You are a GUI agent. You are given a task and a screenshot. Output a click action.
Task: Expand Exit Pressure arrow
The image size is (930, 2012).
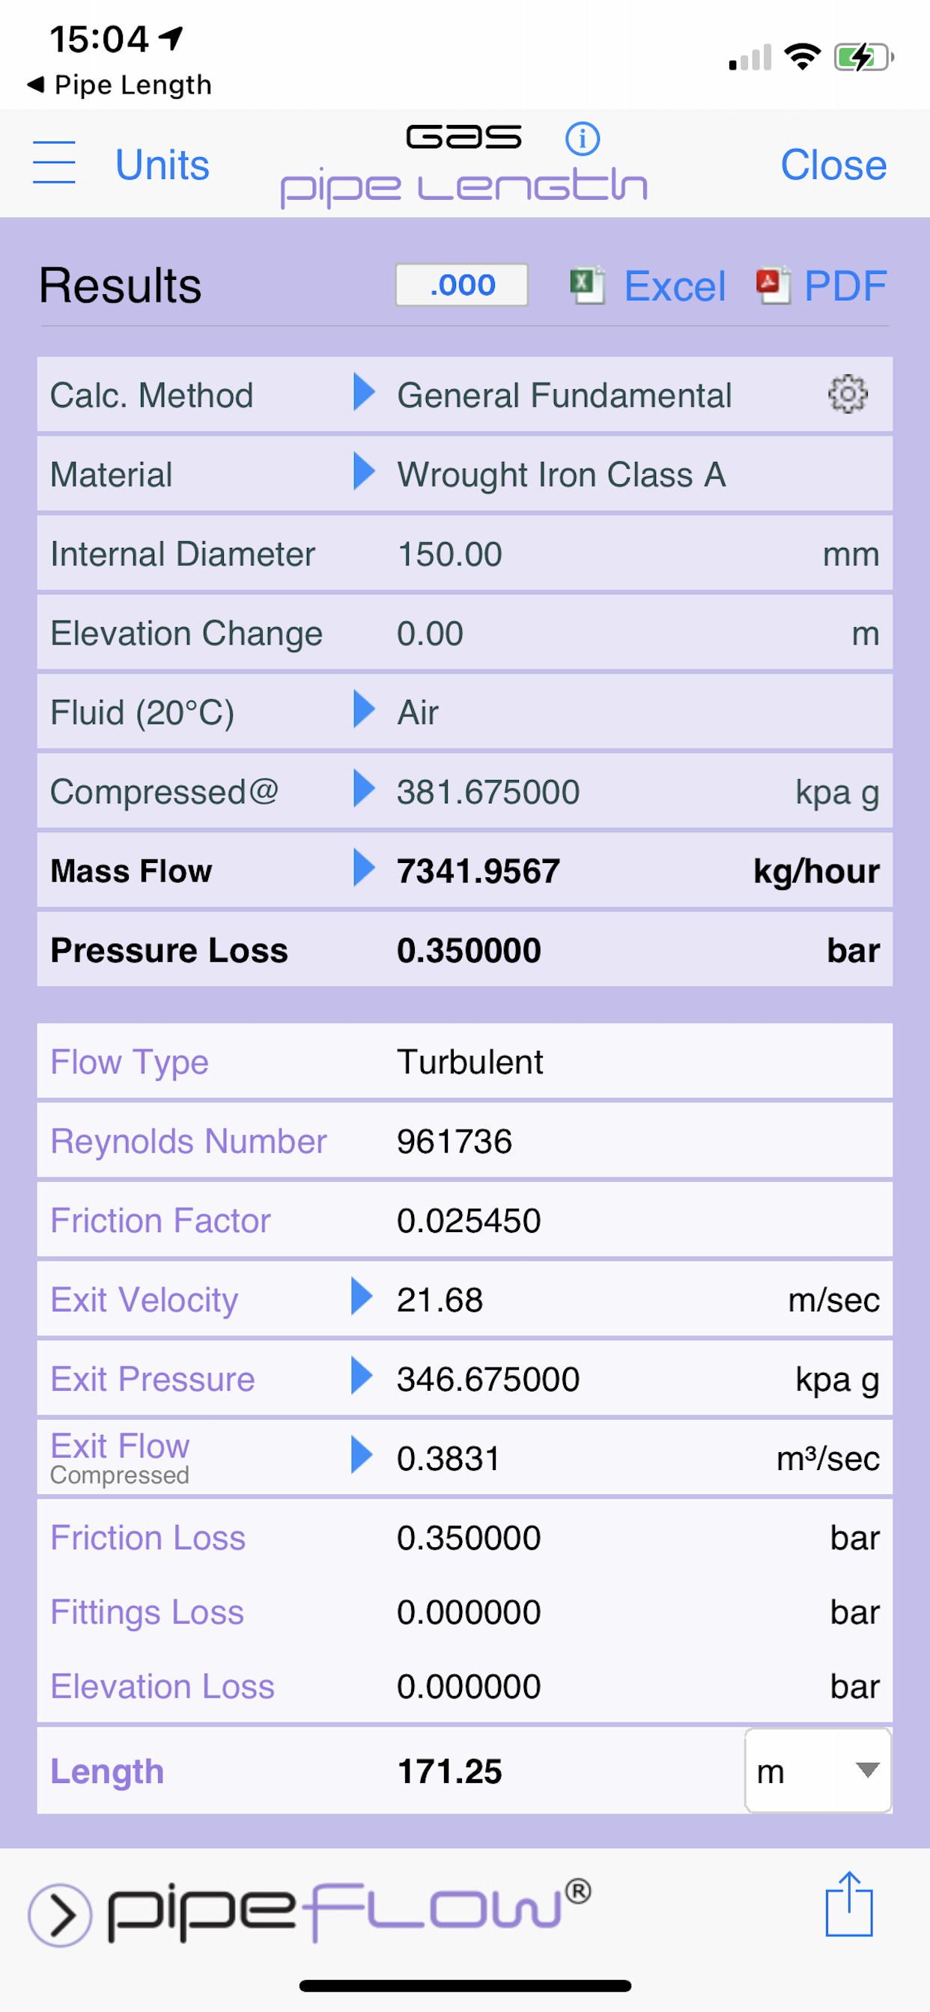click(362, 1376)
